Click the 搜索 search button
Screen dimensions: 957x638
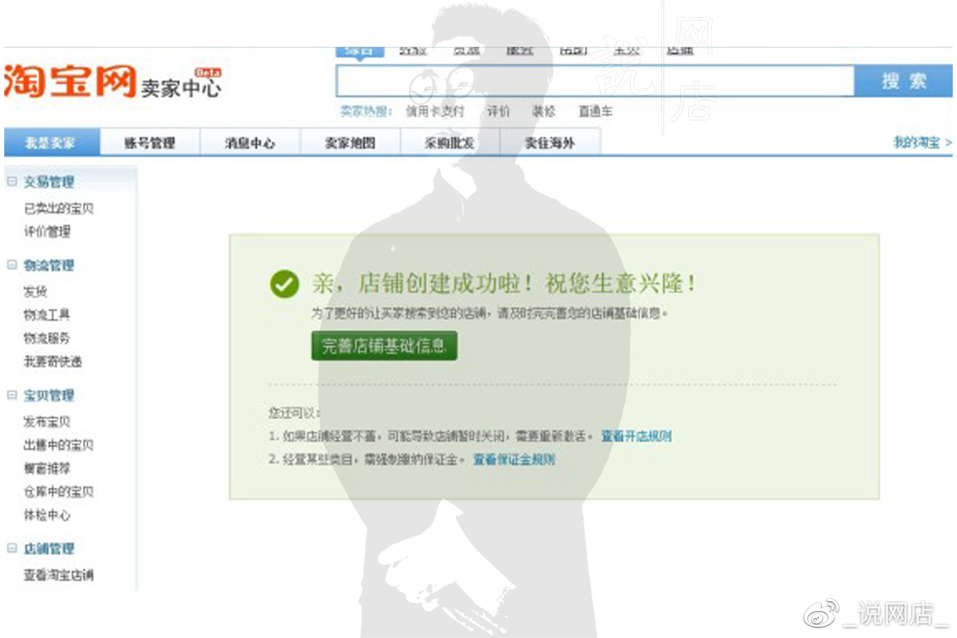point(903,82)
